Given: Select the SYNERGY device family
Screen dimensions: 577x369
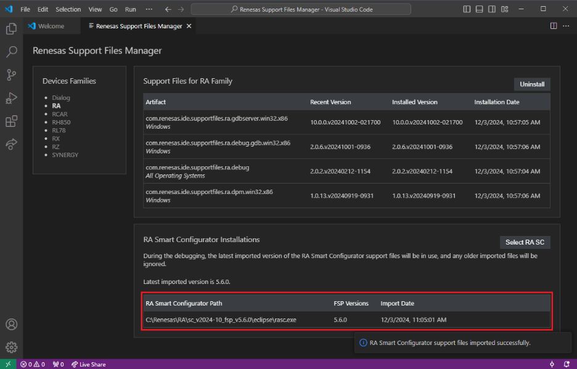Looking at the screenshot, I should click(65, 155).
